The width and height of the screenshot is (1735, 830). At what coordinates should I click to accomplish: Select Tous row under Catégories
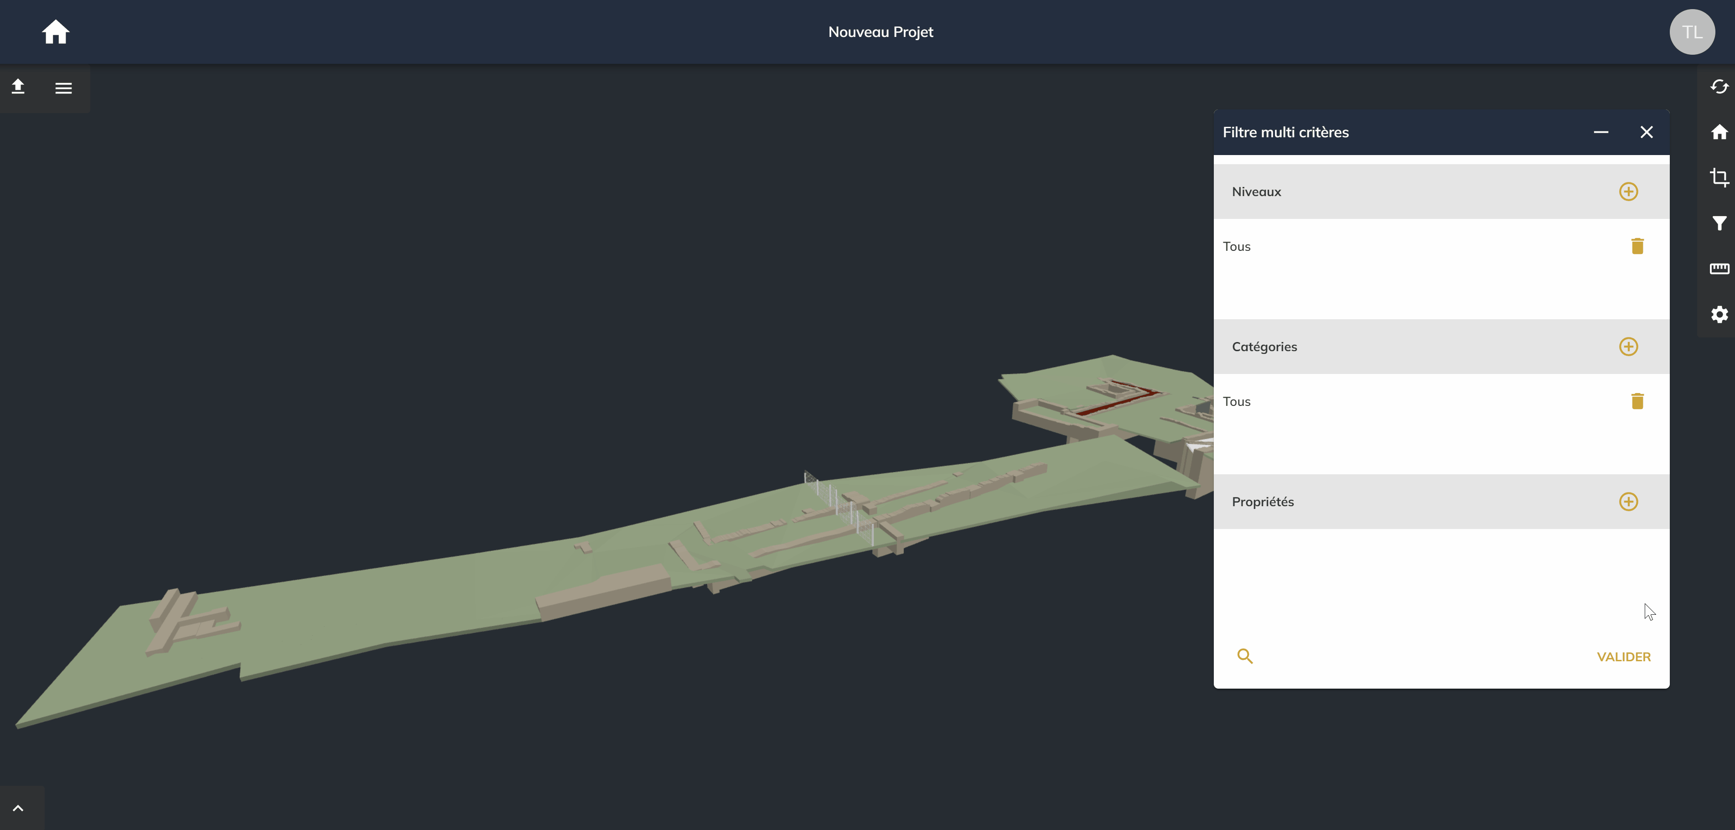pyautogui.click(x=1441, y=401)
